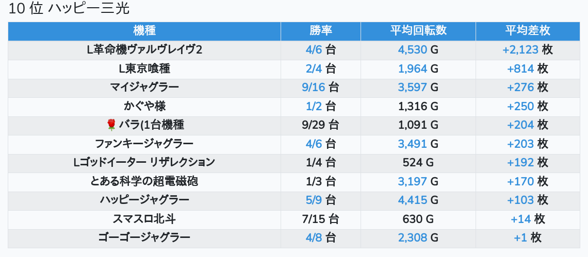The height and width of the screenshot is (257, 588).
Task: Click the +814 枚 value for L東京喰種
Action: tap(527, 68)
